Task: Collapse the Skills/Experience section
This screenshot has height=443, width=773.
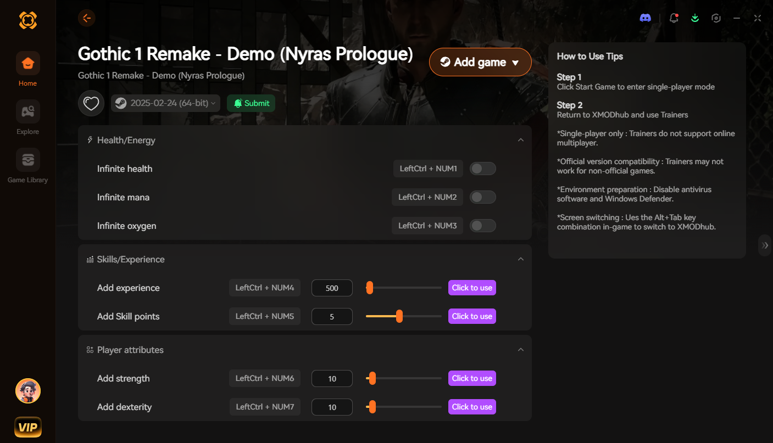Action: pos(521,259)
